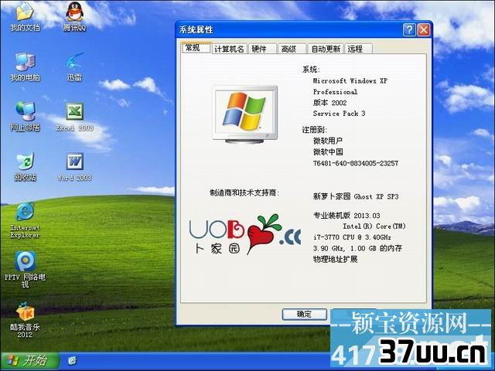Screen dimensions: 495x371
Task: Launch 腾讯QQ from the desktop
Action: coord(74,16)
